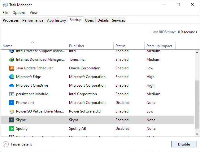Click the Spotify icon
Viewport: 200px width, 152px height.
[12, 129]
